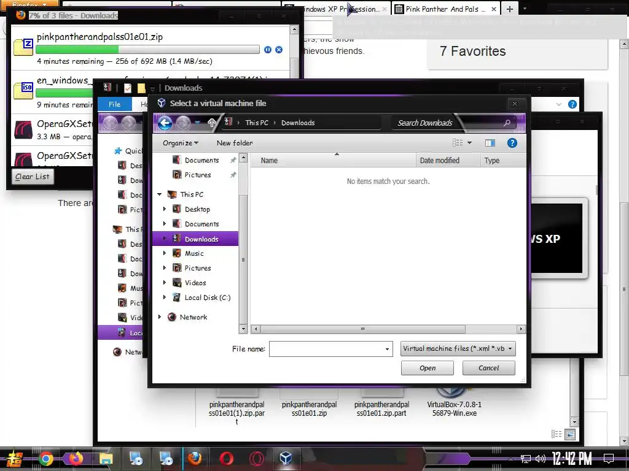Switch to the Pink Panther And Pals tab
629x471 pixels.
point(446,9)
